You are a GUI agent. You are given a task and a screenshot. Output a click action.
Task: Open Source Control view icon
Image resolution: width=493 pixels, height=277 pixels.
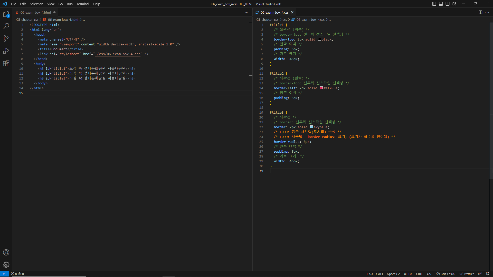(x=6, y=38)
